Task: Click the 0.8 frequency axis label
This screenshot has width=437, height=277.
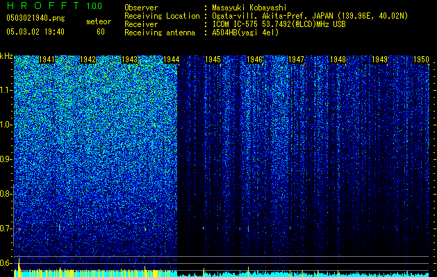Action: tap(6, 194)
